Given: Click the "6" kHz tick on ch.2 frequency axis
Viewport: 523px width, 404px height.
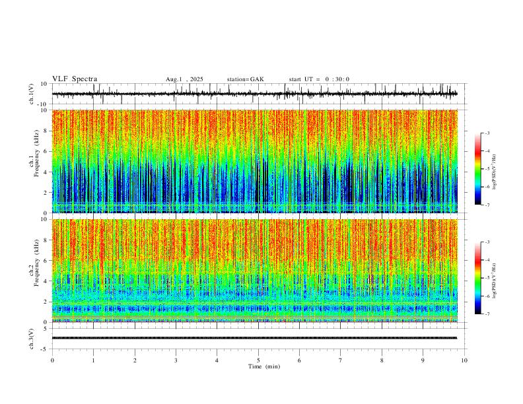Looking at the screenshot, I should (x=46, y=261).
